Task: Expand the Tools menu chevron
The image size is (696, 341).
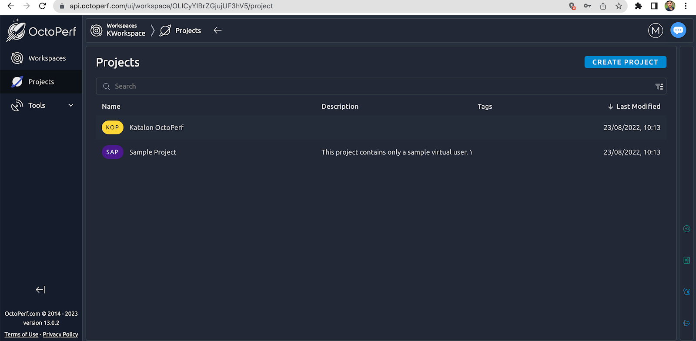Action: pos(71,105)
